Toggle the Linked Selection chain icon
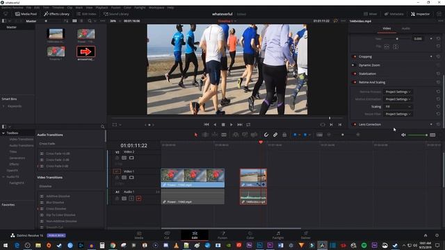This screenshot has height=250, width=445. point(275,135)
